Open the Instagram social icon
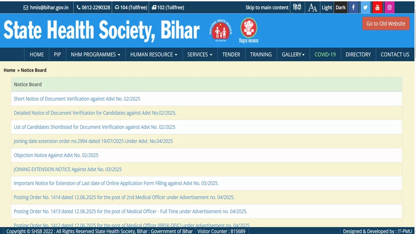 click(x=389, y=7)
